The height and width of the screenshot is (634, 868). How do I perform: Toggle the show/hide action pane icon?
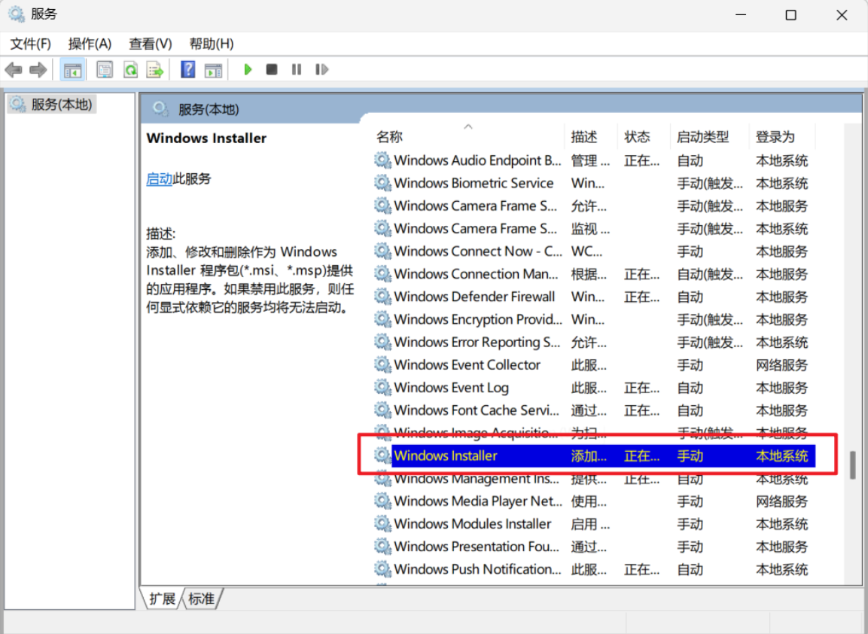tap(213, 70)
